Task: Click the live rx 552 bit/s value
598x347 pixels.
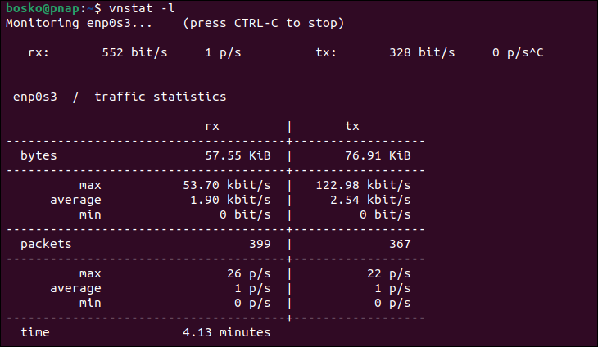Action: [x=134, y=52]
